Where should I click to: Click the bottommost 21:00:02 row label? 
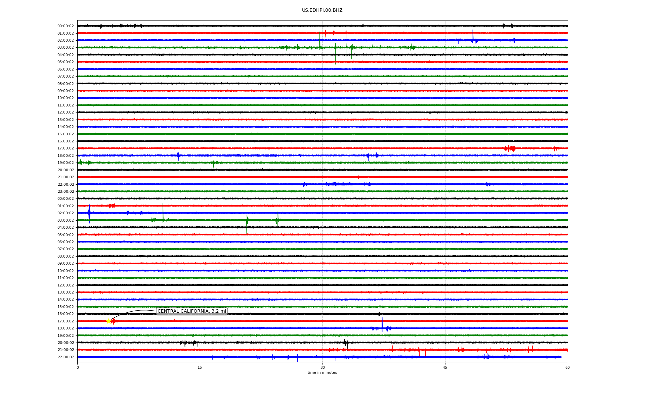[66, 350]
